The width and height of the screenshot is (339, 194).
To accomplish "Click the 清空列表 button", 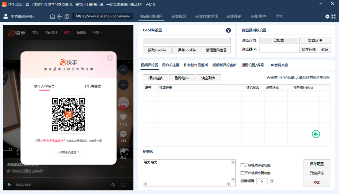I will coord(208,78).
